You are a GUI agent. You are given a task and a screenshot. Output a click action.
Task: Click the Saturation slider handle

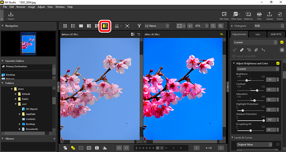255,100
